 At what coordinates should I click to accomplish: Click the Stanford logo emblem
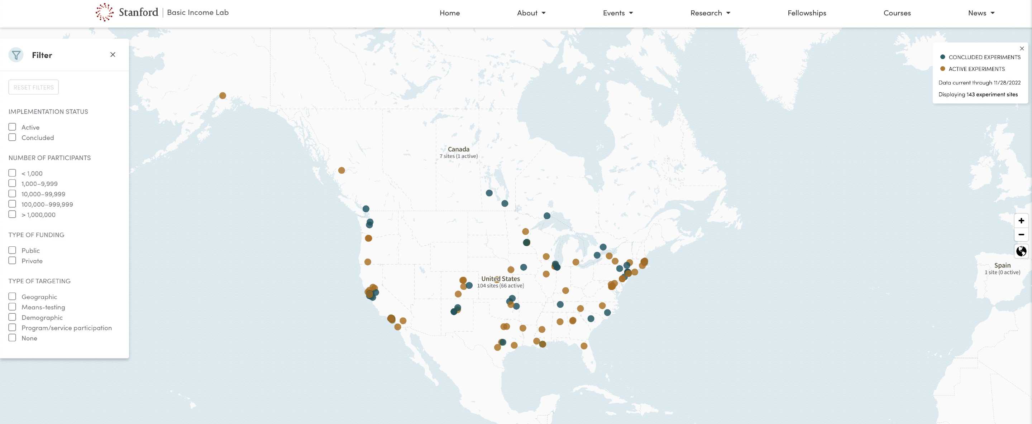105,13
